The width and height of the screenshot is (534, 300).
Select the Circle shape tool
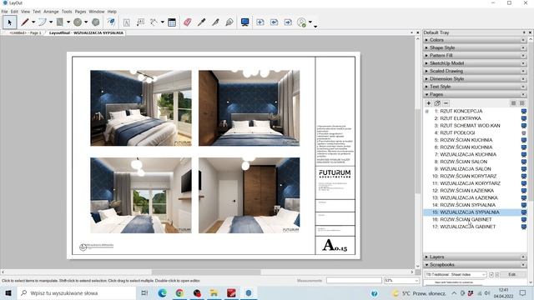click(78, 22)
